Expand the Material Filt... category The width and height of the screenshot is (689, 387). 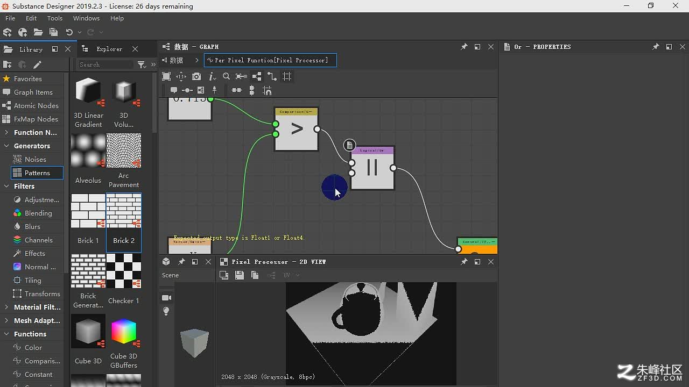pyautogui.click(x=6, y=307)
